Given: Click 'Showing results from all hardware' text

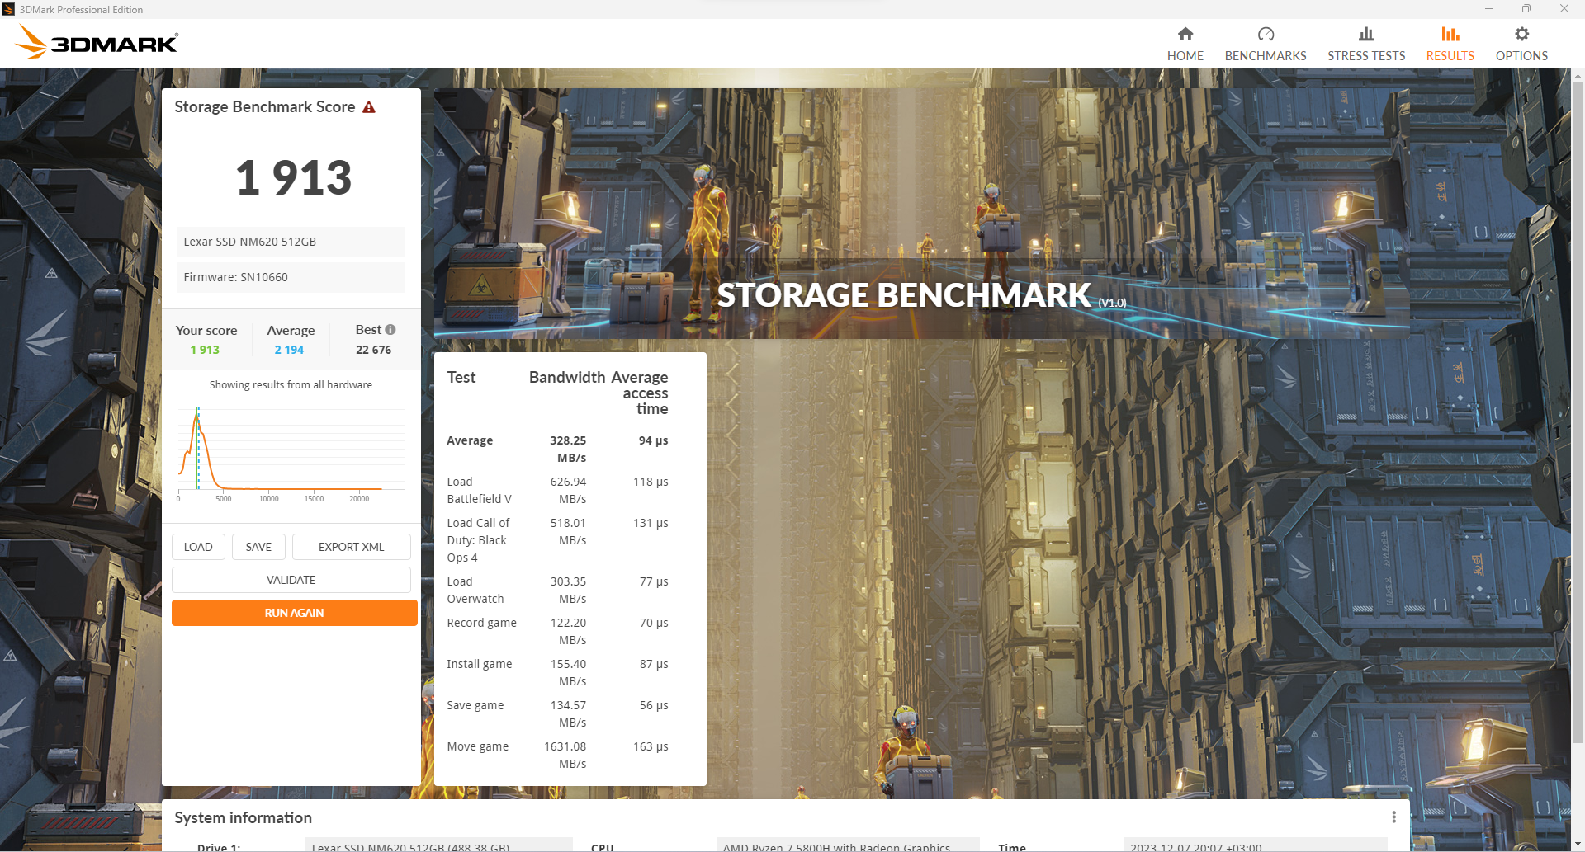Looking at the screenshot, I should 291,384.
